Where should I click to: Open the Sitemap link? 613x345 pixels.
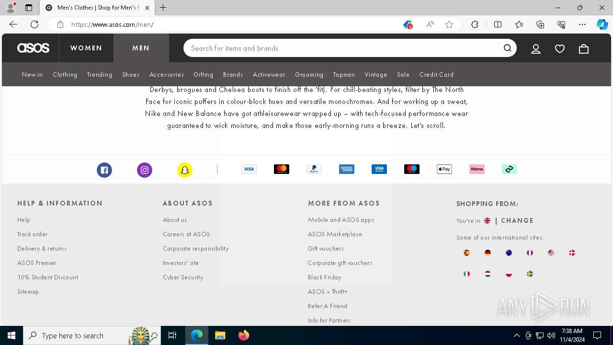[x=28, y=292]
